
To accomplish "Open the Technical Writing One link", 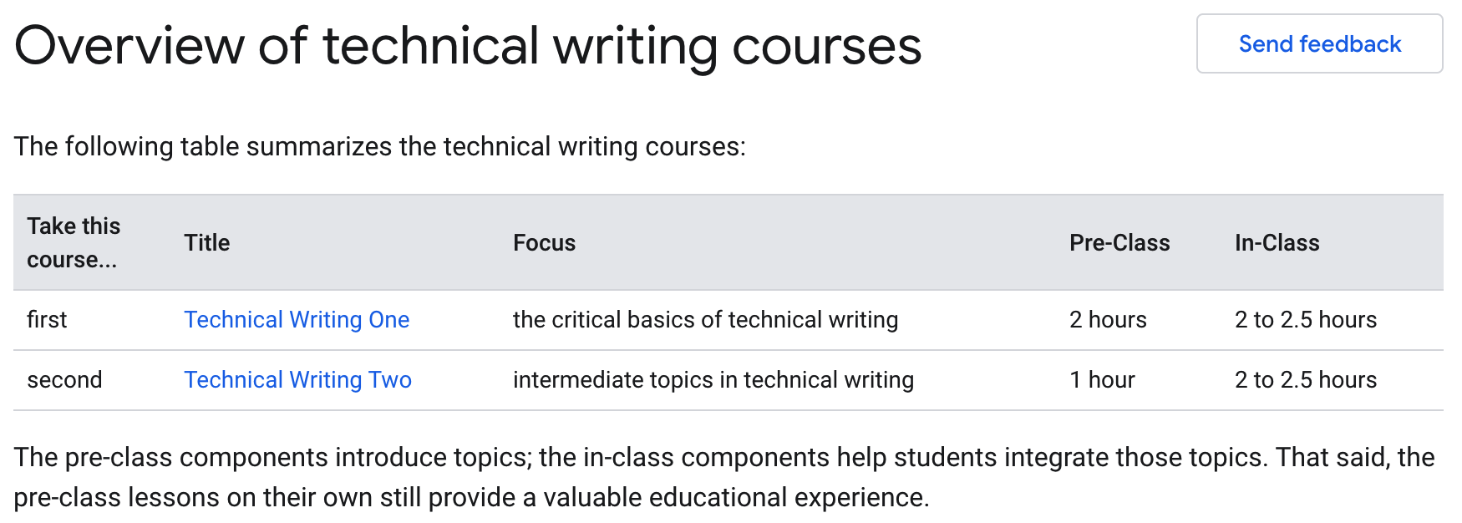I will point(297,320).
